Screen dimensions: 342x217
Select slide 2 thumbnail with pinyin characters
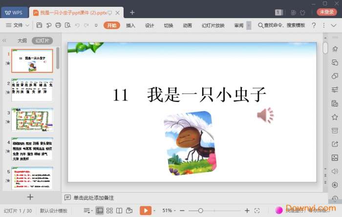point(32,90)
